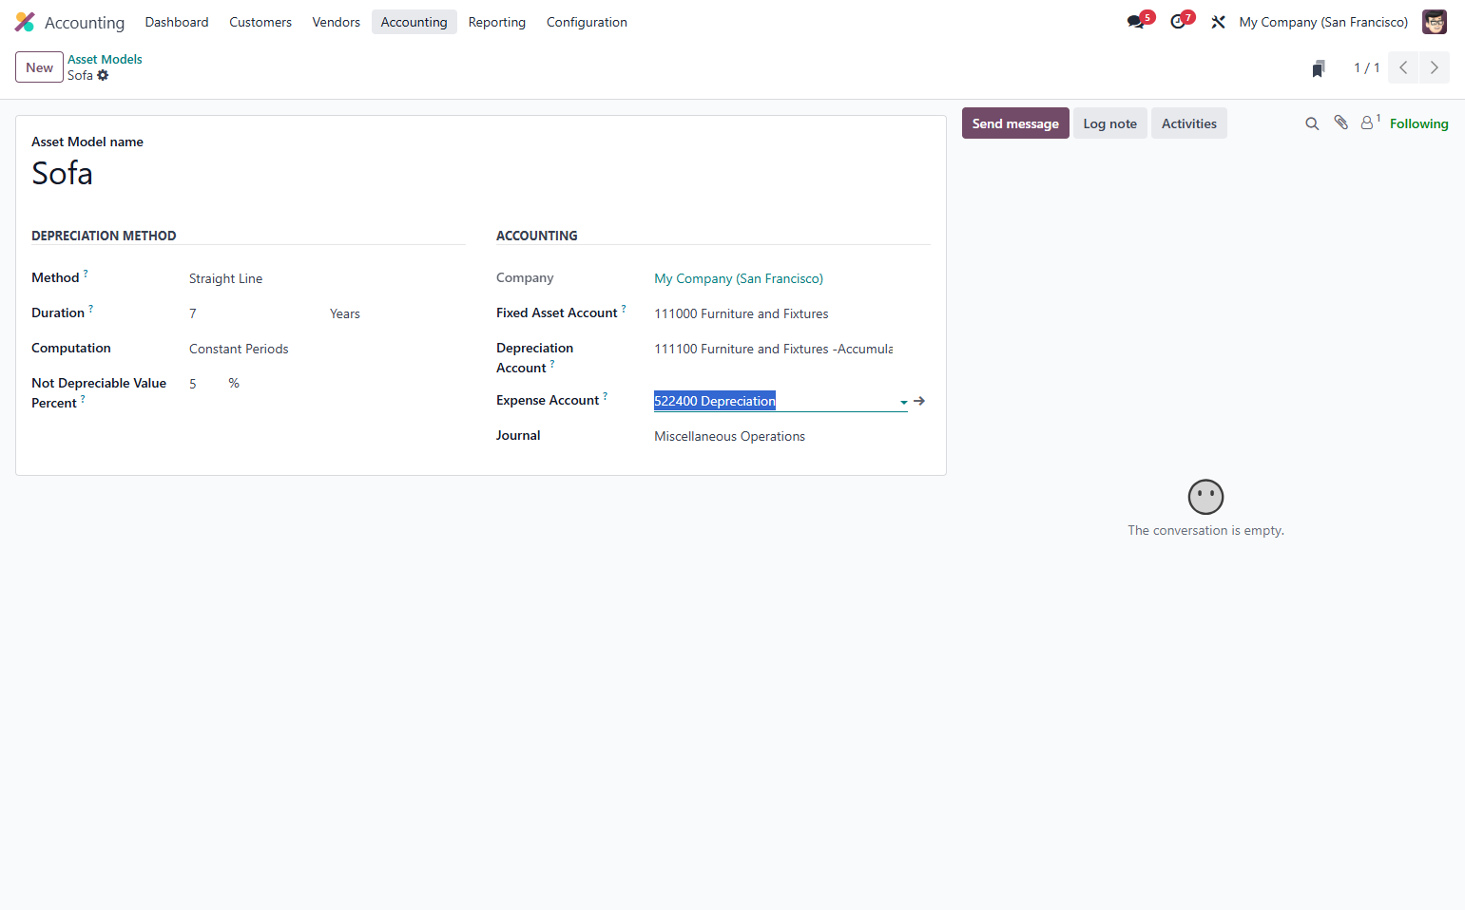Attach files with the paperclip icon

pos(1340,123)
